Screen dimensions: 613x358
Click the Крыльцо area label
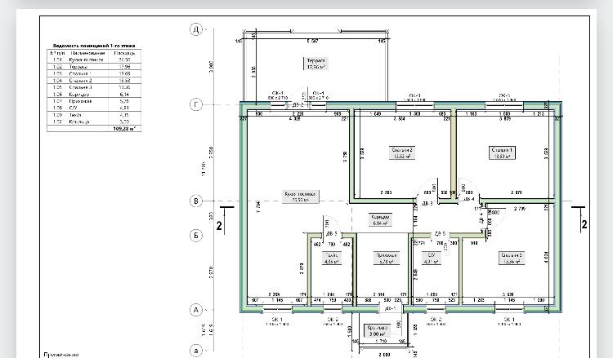[x=378, y=331]
